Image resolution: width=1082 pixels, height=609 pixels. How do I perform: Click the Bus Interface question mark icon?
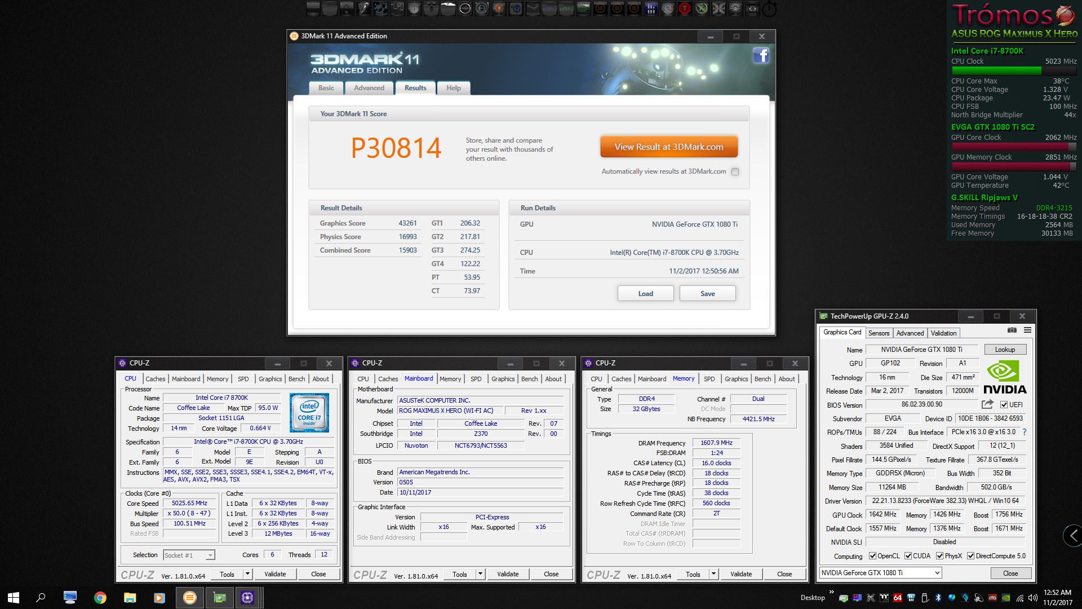click(1024, 432)
